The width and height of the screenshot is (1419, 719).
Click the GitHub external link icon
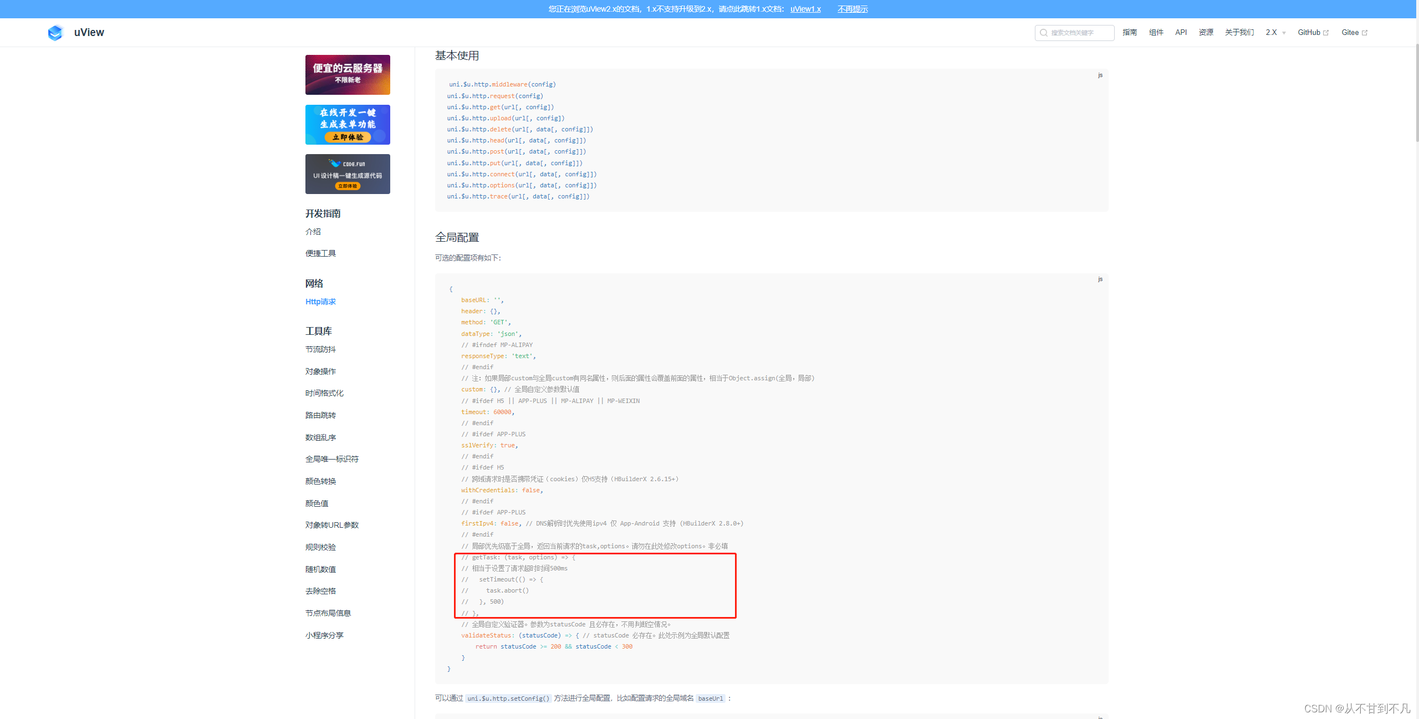click(x=1326, y=33)
